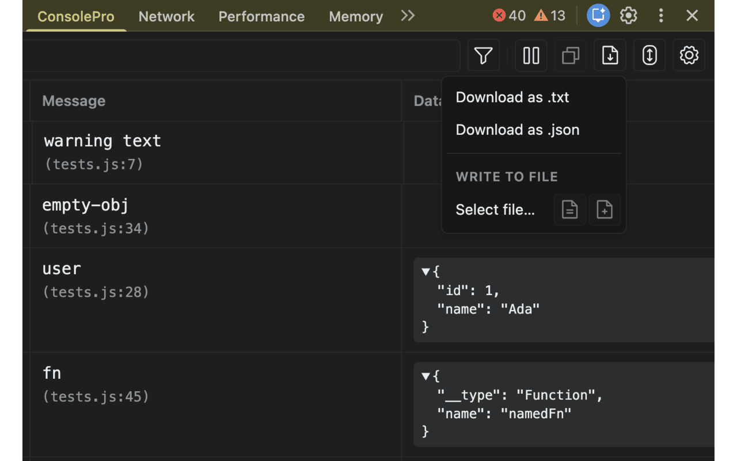Click the copy logs overlapping-squares icon
737x461 pixels.
pyautogui.click(x=571, y=56)
